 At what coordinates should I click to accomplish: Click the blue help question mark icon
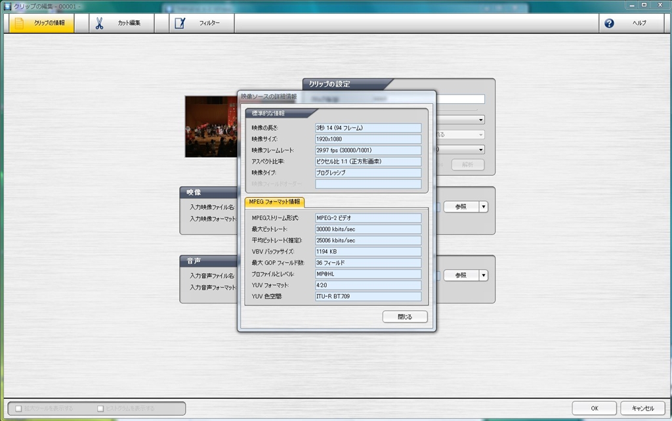click(609, 23)
